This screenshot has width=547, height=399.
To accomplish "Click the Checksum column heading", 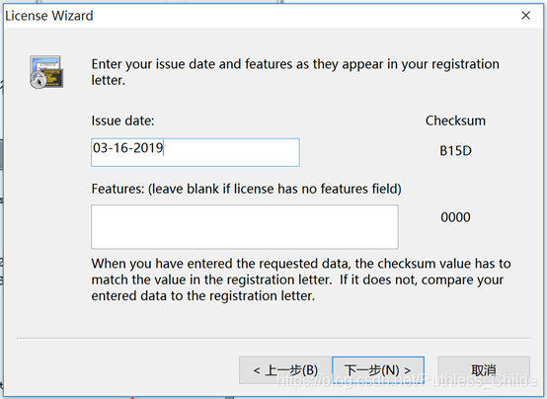I will click(x=455, y=120).
